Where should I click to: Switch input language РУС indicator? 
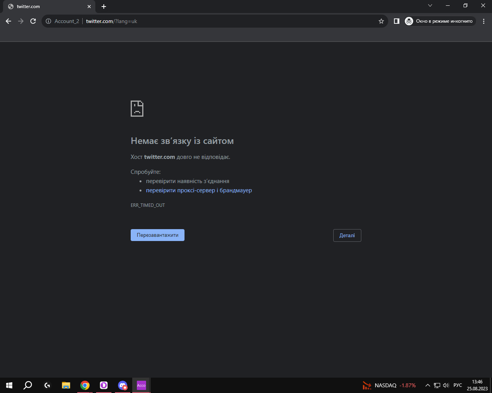click(x=458, y=385)
